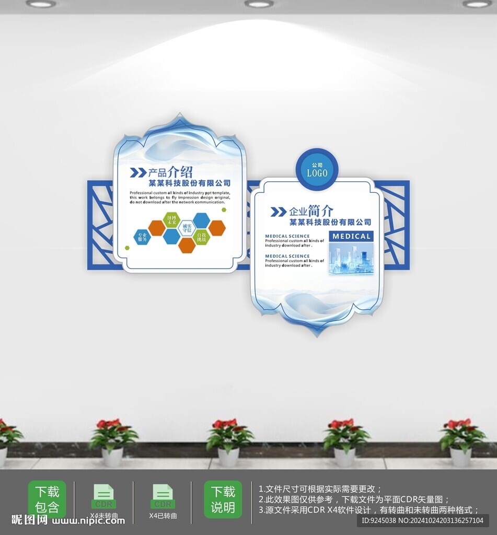Toggle the small green hexagon dot

click(224, 210)
